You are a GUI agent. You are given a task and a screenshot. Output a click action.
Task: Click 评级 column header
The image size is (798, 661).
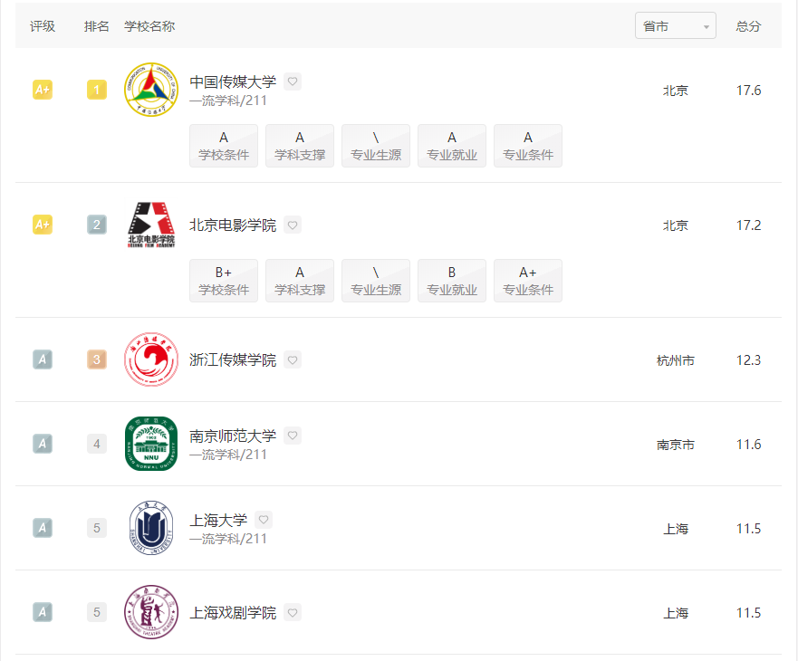click(x=43, y=26)
